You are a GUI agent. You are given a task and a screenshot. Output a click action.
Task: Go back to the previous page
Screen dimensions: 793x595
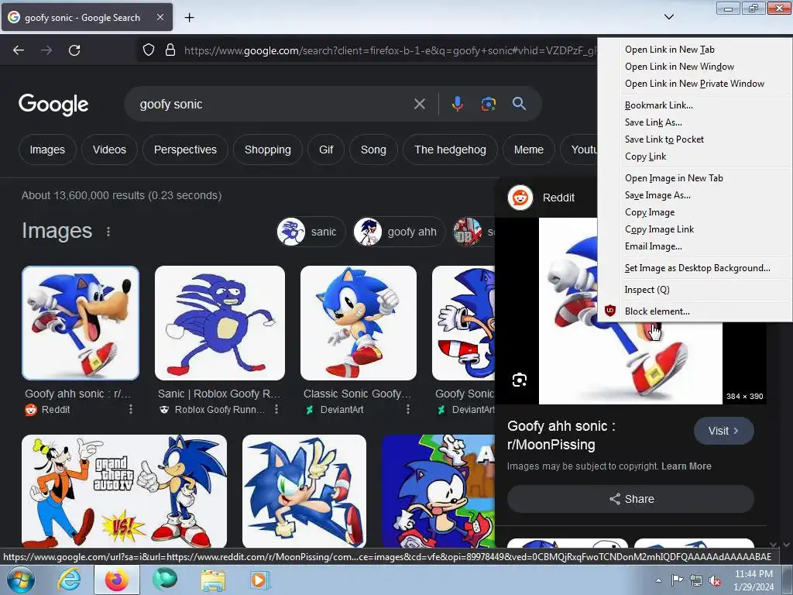point(19,50)
